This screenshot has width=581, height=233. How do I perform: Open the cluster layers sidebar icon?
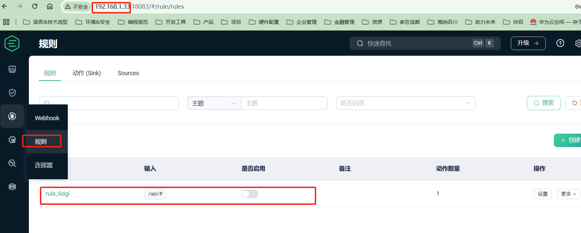[12, 187]
